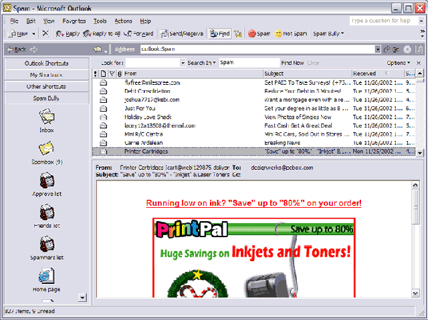Open the Approve list icon

47,180
